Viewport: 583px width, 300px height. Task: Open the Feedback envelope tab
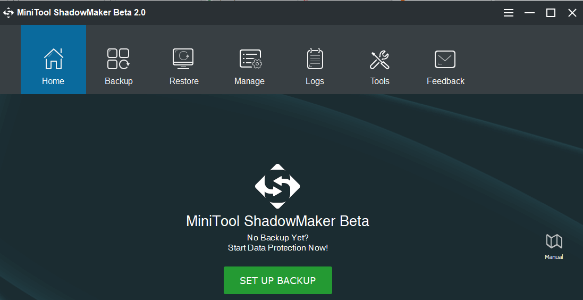(445, 60)
